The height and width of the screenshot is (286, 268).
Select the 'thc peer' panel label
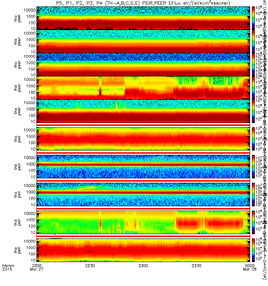[18, 65]
